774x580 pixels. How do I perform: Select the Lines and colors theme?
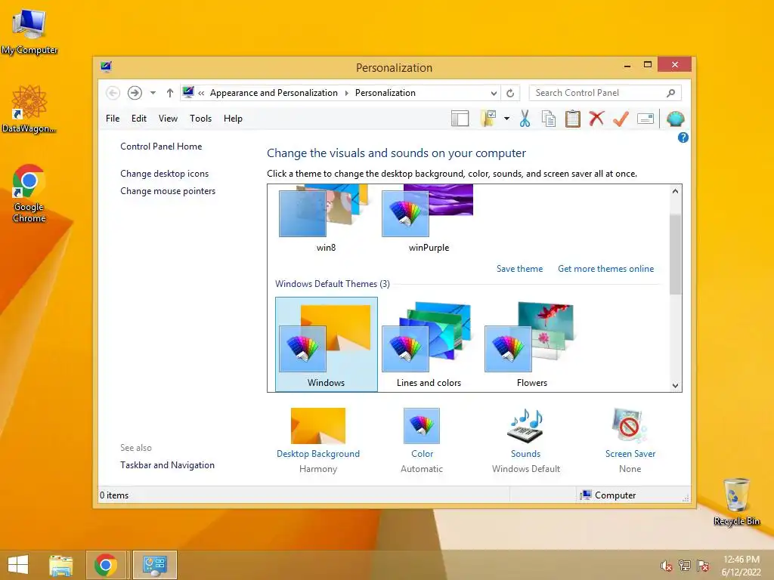[429, 344]
